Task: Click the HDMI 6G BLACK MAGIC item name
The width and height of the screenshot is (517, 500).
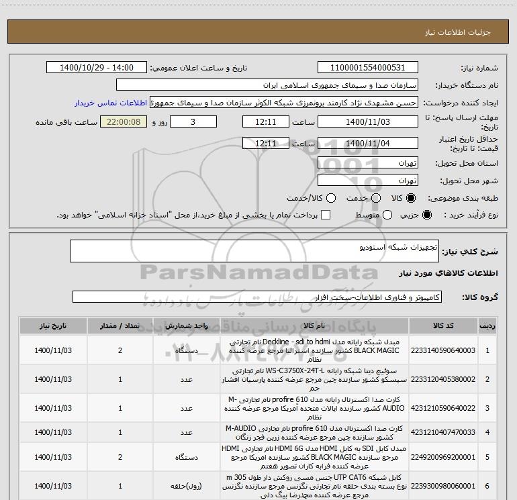Action: (314, 457)
